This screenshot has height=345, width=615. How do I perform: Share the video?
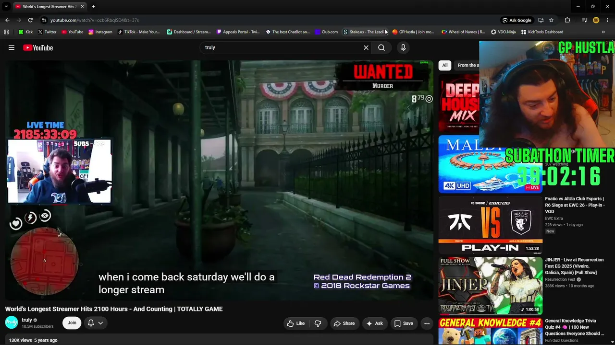[344, 323]
